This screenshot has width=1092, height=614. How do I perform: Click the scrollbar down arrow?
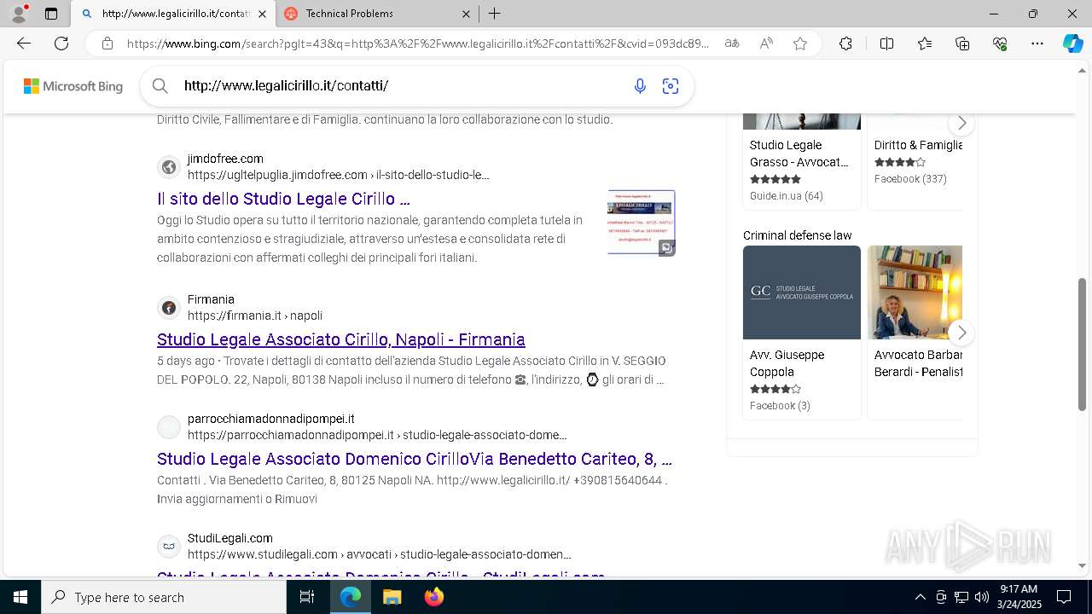pos(1083,565)
